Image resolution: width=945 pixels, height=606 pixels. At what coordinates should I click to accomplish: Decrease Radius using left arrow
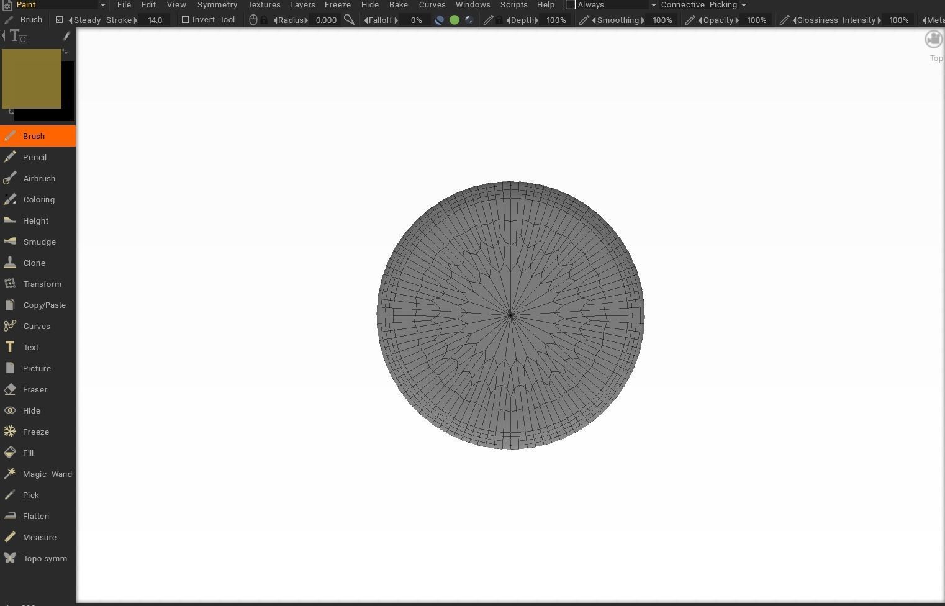[275, 20]
